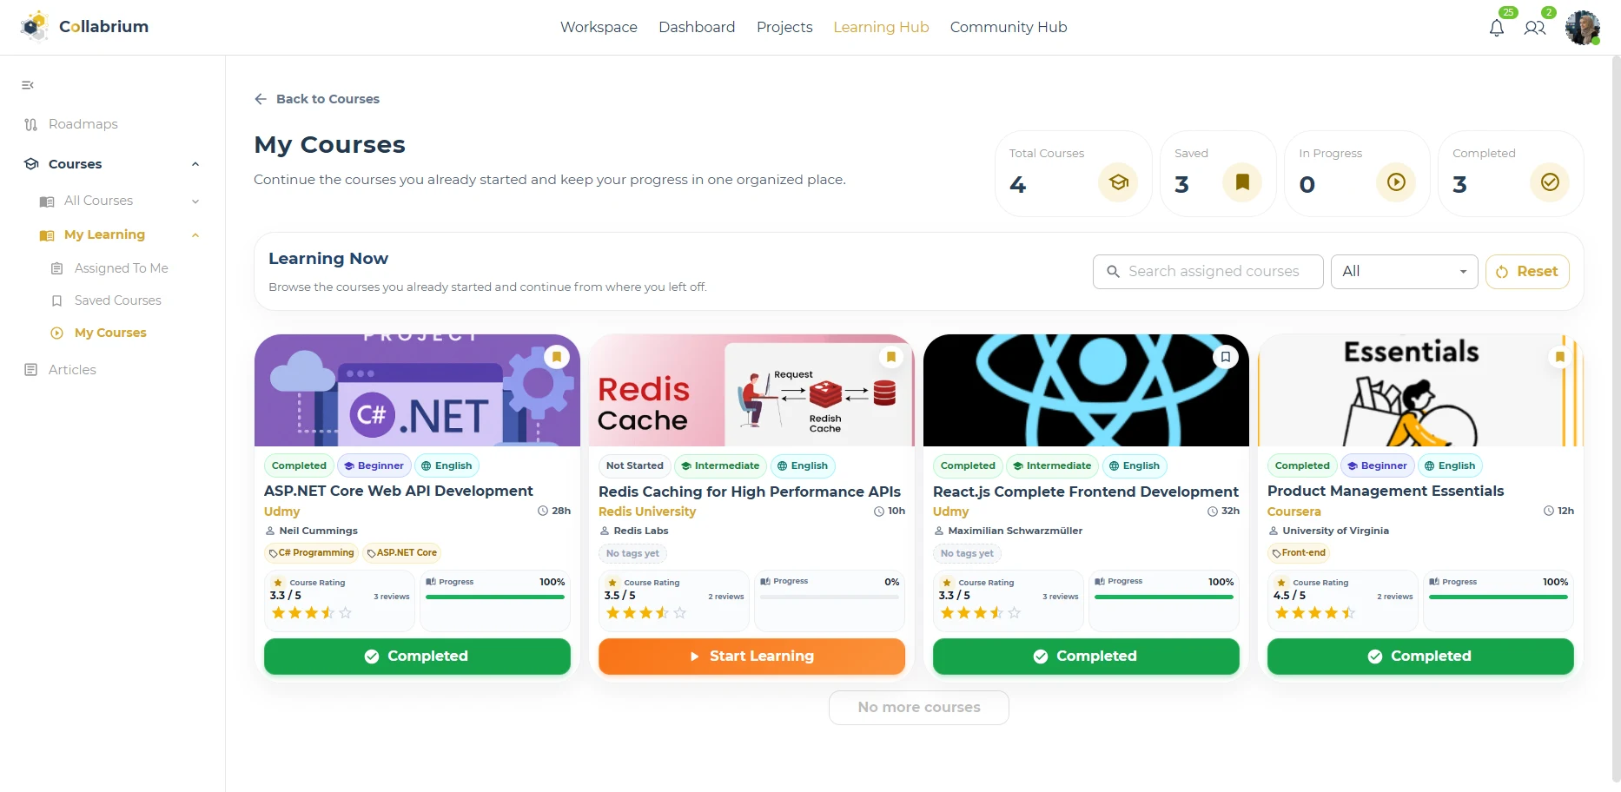
Task: Toggle bookmark on Redis Caching course
Action: pos(891,357)
